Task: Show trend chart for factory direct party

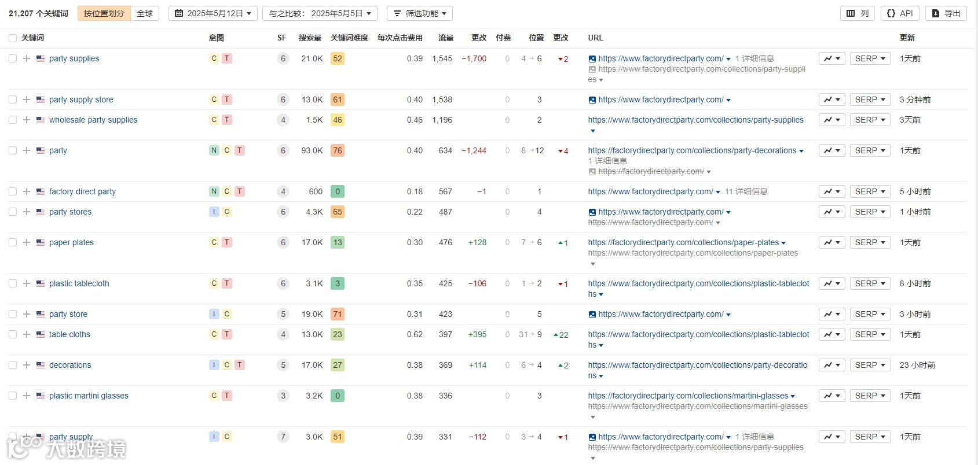Action: [832, 191]
